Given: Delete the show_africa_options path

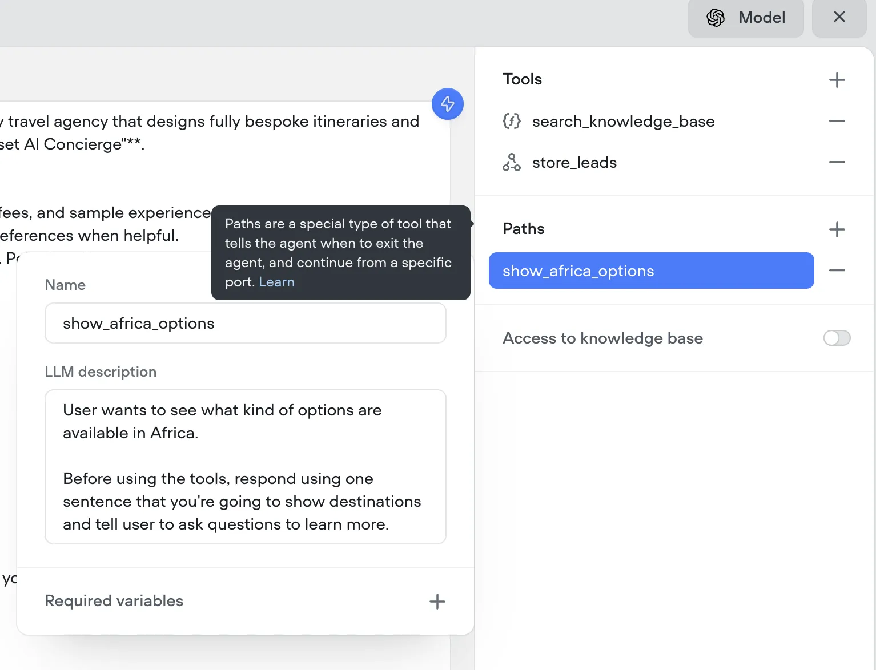Looking at the screenshot, I should click(x=837, y=271).
